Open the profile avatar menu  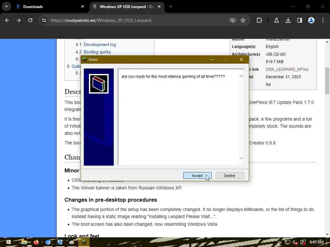point(311,20)
